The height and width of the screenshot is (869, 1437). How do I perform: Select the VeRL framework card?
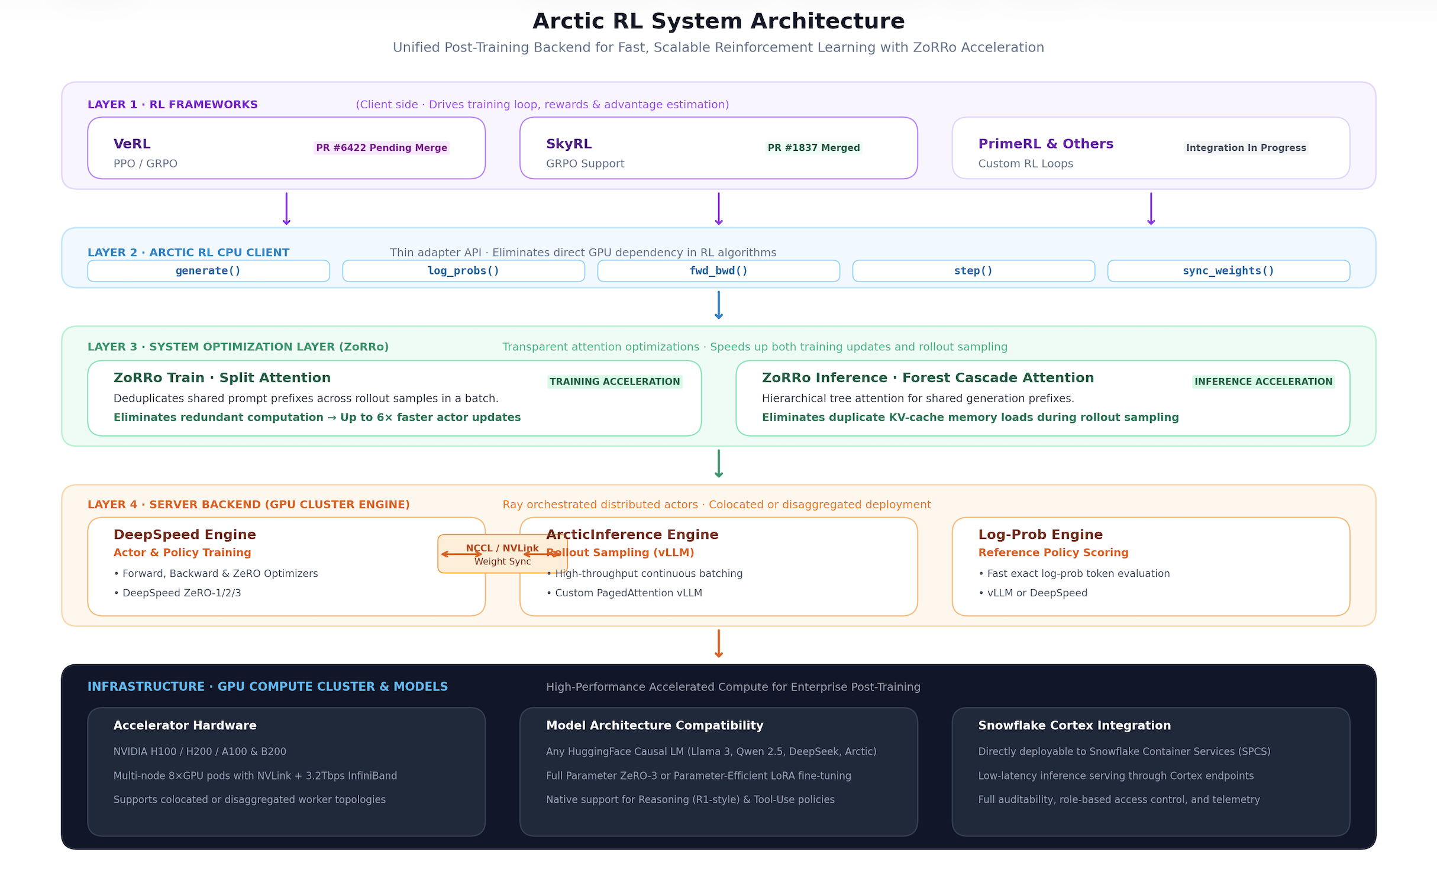[286, 148]
